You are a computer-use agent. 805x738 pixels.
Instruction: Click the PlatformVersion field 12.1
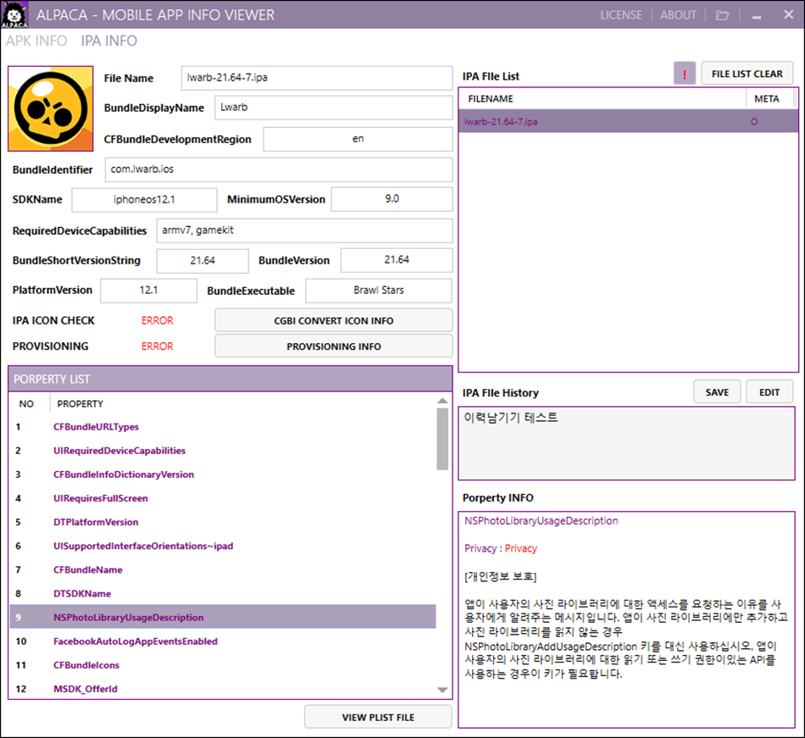[148, 291]
